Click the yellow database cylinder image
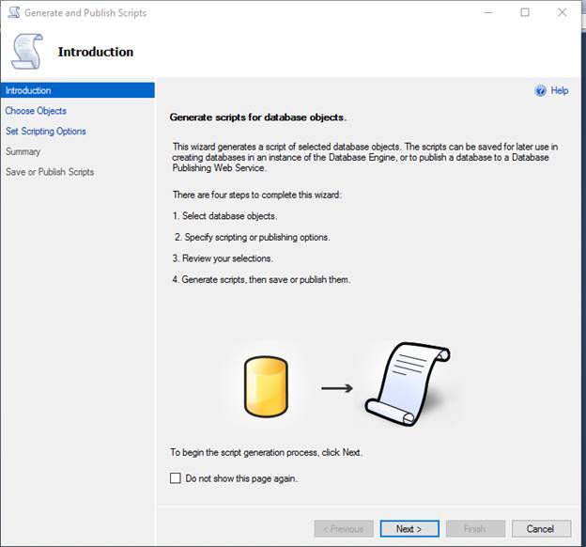 pos(266,386)
